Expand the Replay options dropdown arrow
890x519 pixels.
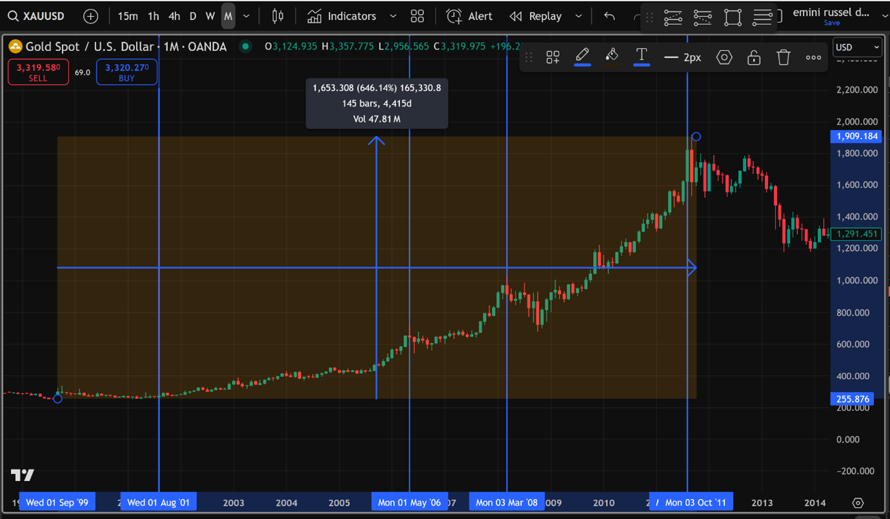tap(578, 16)
